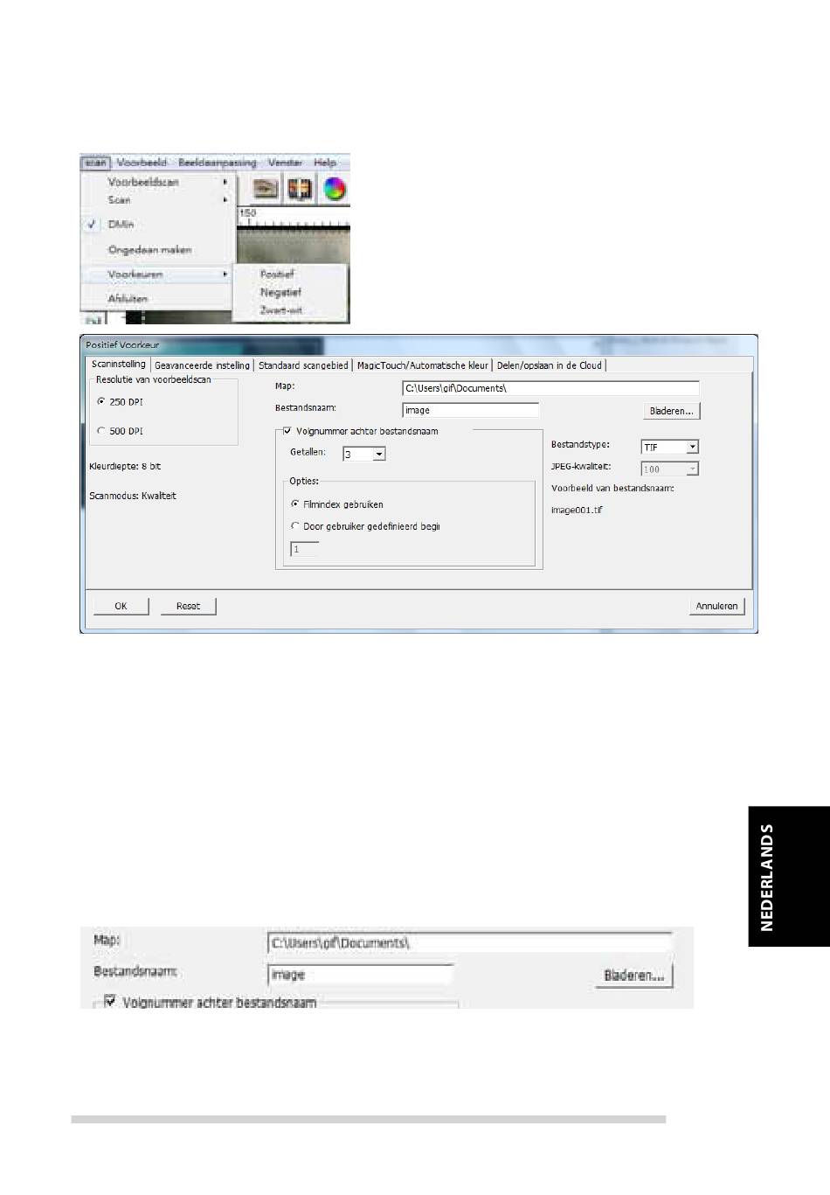
Task: Choose Filmindex gebruiken option
Action: point(294,504)
